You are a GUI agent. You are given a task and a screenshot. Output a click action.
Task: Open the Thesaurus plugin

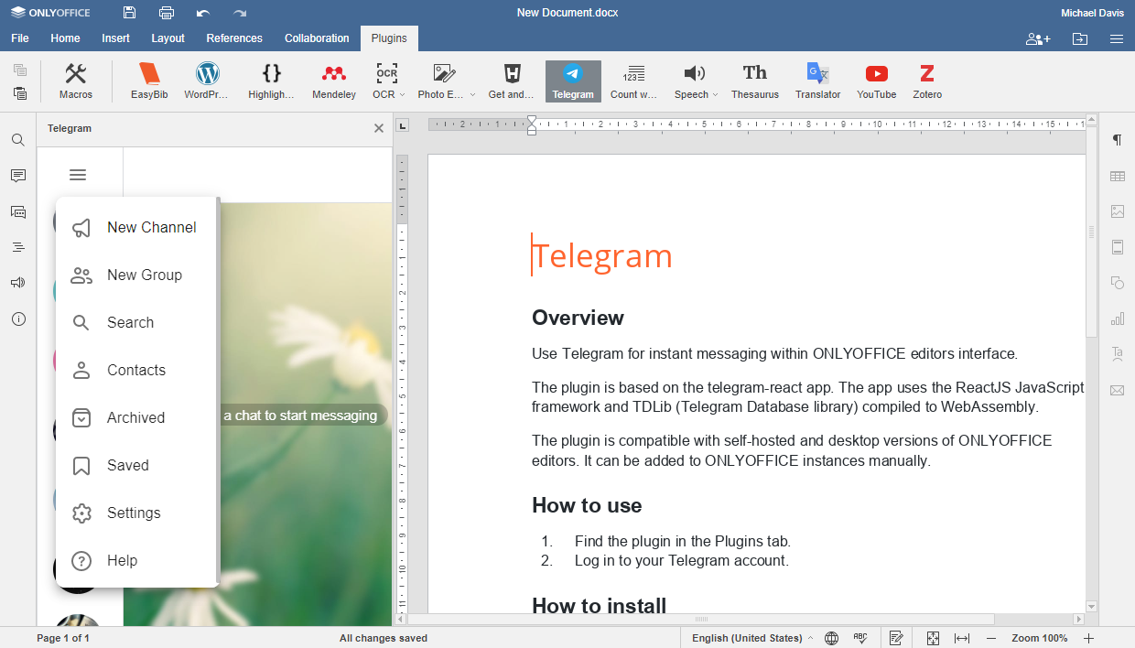(x=755, y=81)
